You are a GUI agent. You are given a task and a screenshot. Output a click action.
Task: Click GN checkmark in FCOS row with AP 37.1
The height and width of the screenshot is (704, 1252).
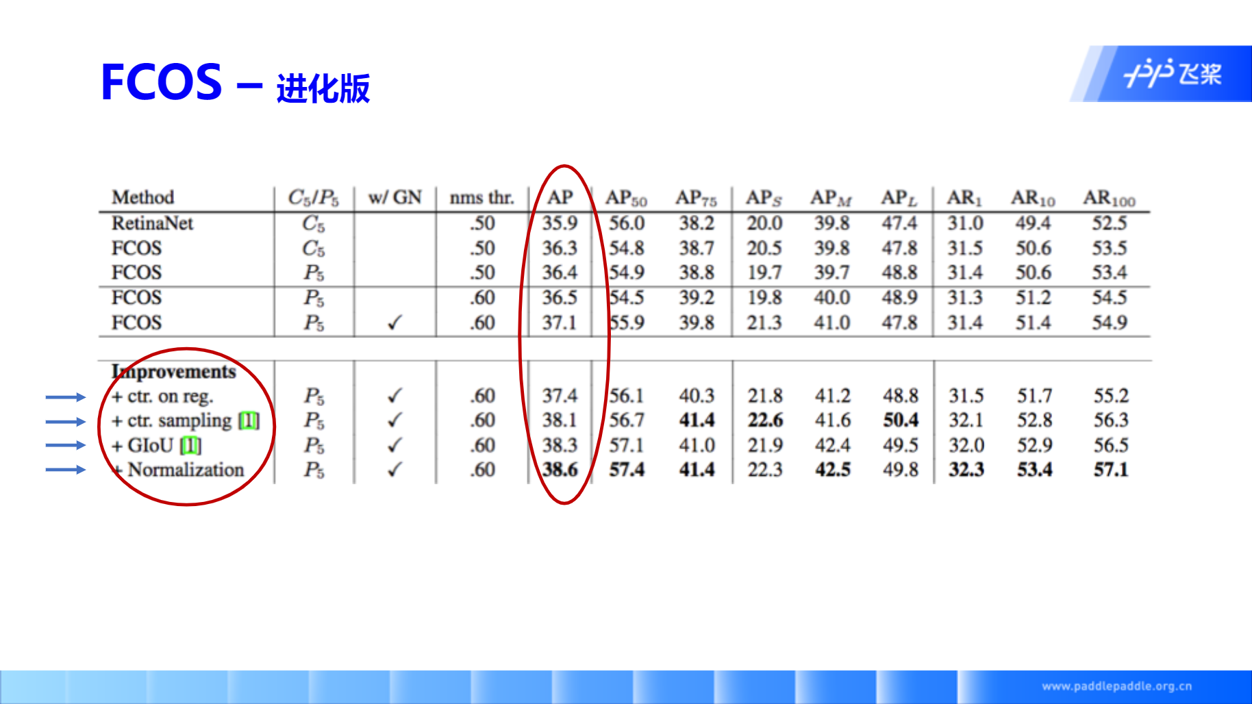(x=395, y=322)
